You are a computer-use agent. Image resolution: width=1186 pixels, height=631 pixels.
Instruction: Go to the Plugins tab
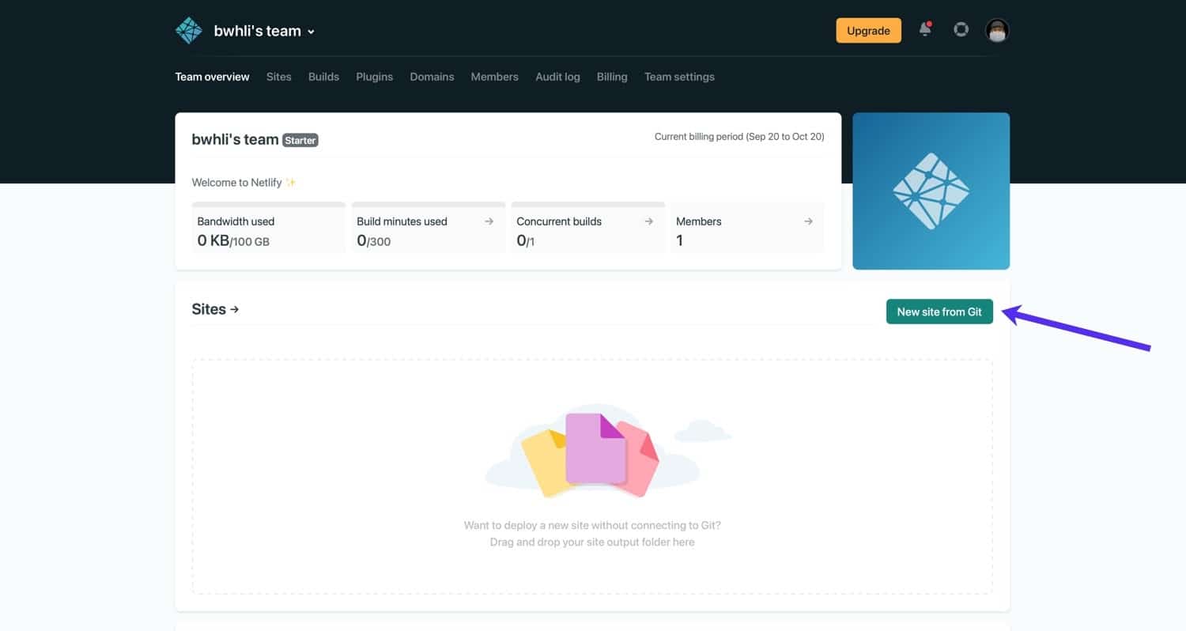(x=374, y=76)
